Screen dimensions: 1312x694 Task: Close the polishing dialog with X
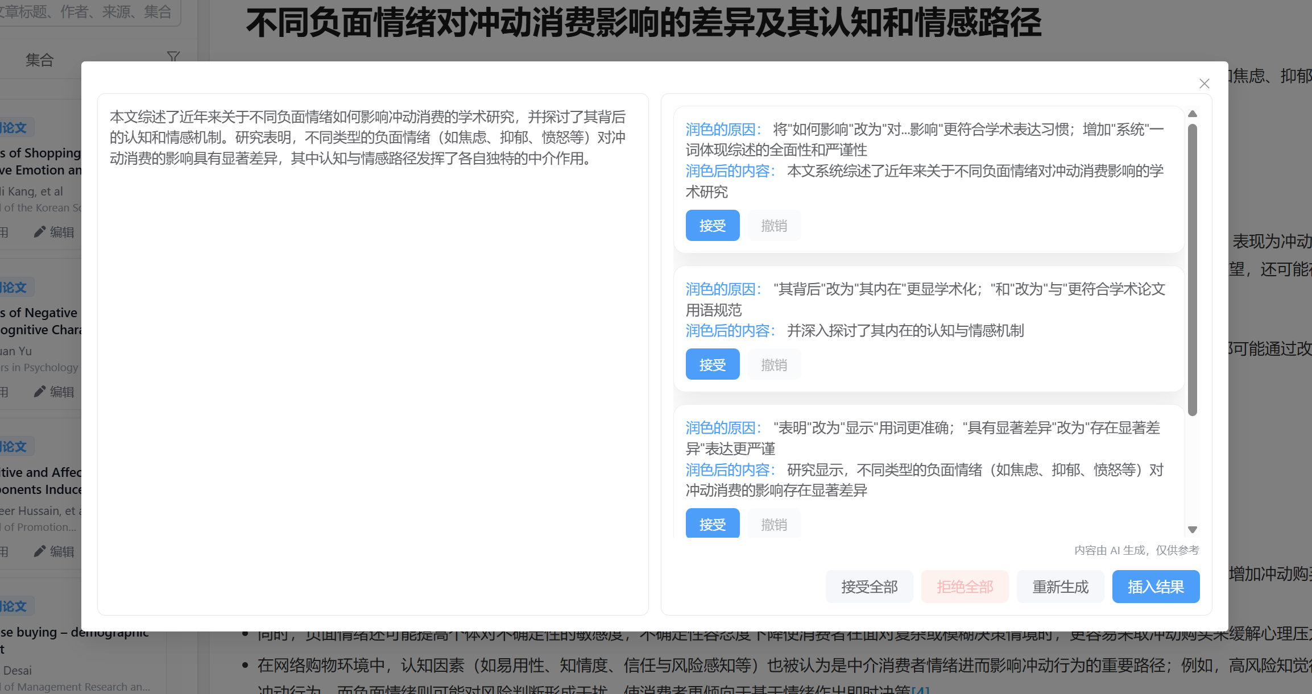(1204, 84)
